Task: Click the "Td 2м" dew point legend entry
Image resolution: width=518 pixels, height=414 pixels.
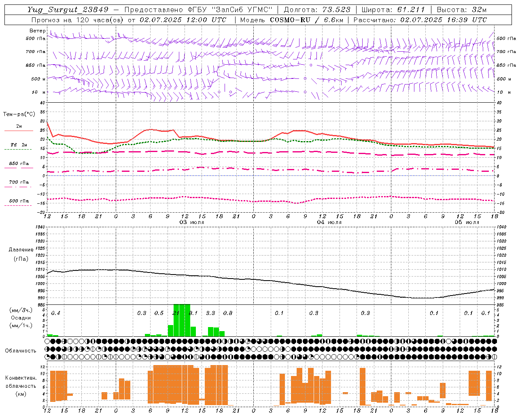Action: [x=19, y=145]
